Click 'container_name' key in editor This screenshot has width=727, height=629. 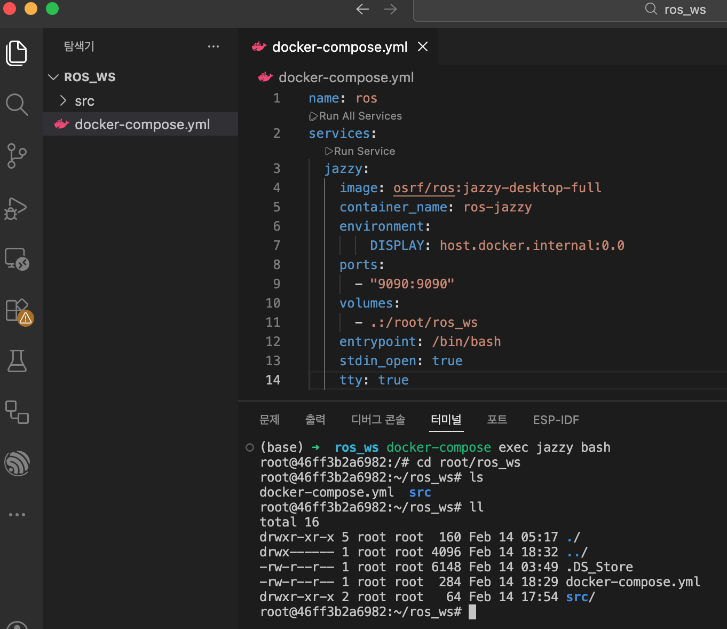[x=393, y=207]
